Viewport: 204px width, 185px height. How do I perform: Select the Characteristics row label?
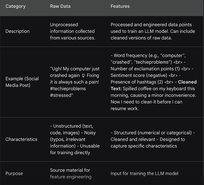[21, 139]
